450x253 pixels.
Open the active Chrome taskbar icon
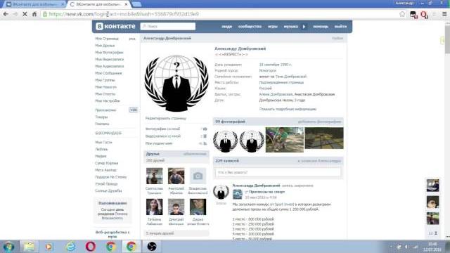click(x=131, y=247)
